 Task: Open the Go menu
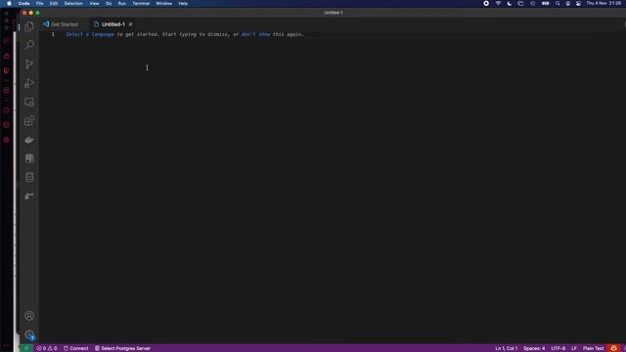click(x=109, y=3)
